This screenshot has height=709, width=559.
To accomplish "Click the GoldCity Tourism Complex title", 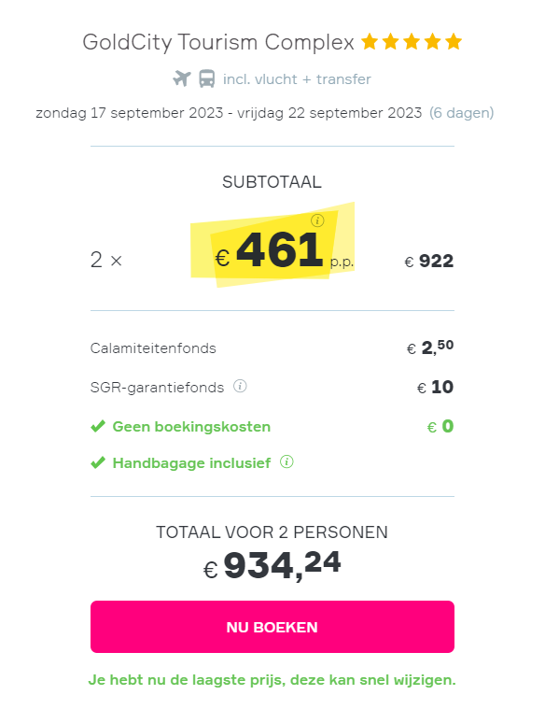I will (218, 42).
